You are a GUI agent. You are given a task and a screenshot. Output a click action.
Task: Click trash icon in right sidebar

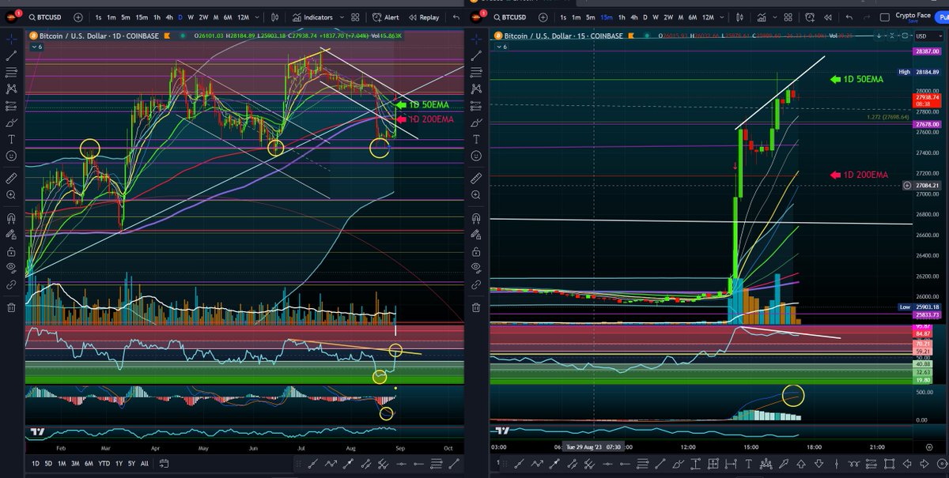[x=477, y=307]
